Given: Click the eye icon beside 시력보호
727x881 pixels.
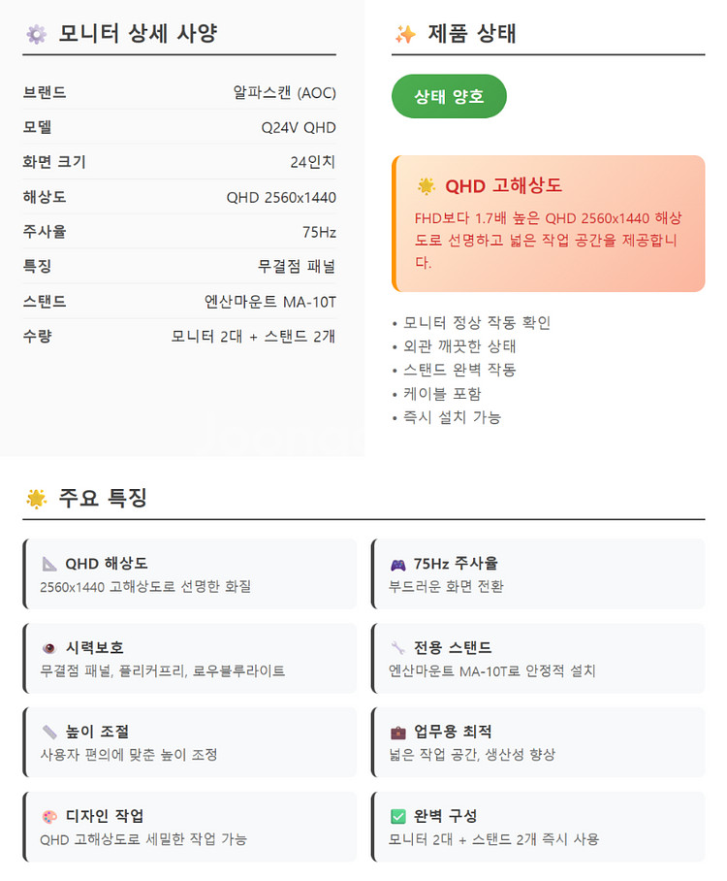Looking at the screenshot, I should click(49, 648).
